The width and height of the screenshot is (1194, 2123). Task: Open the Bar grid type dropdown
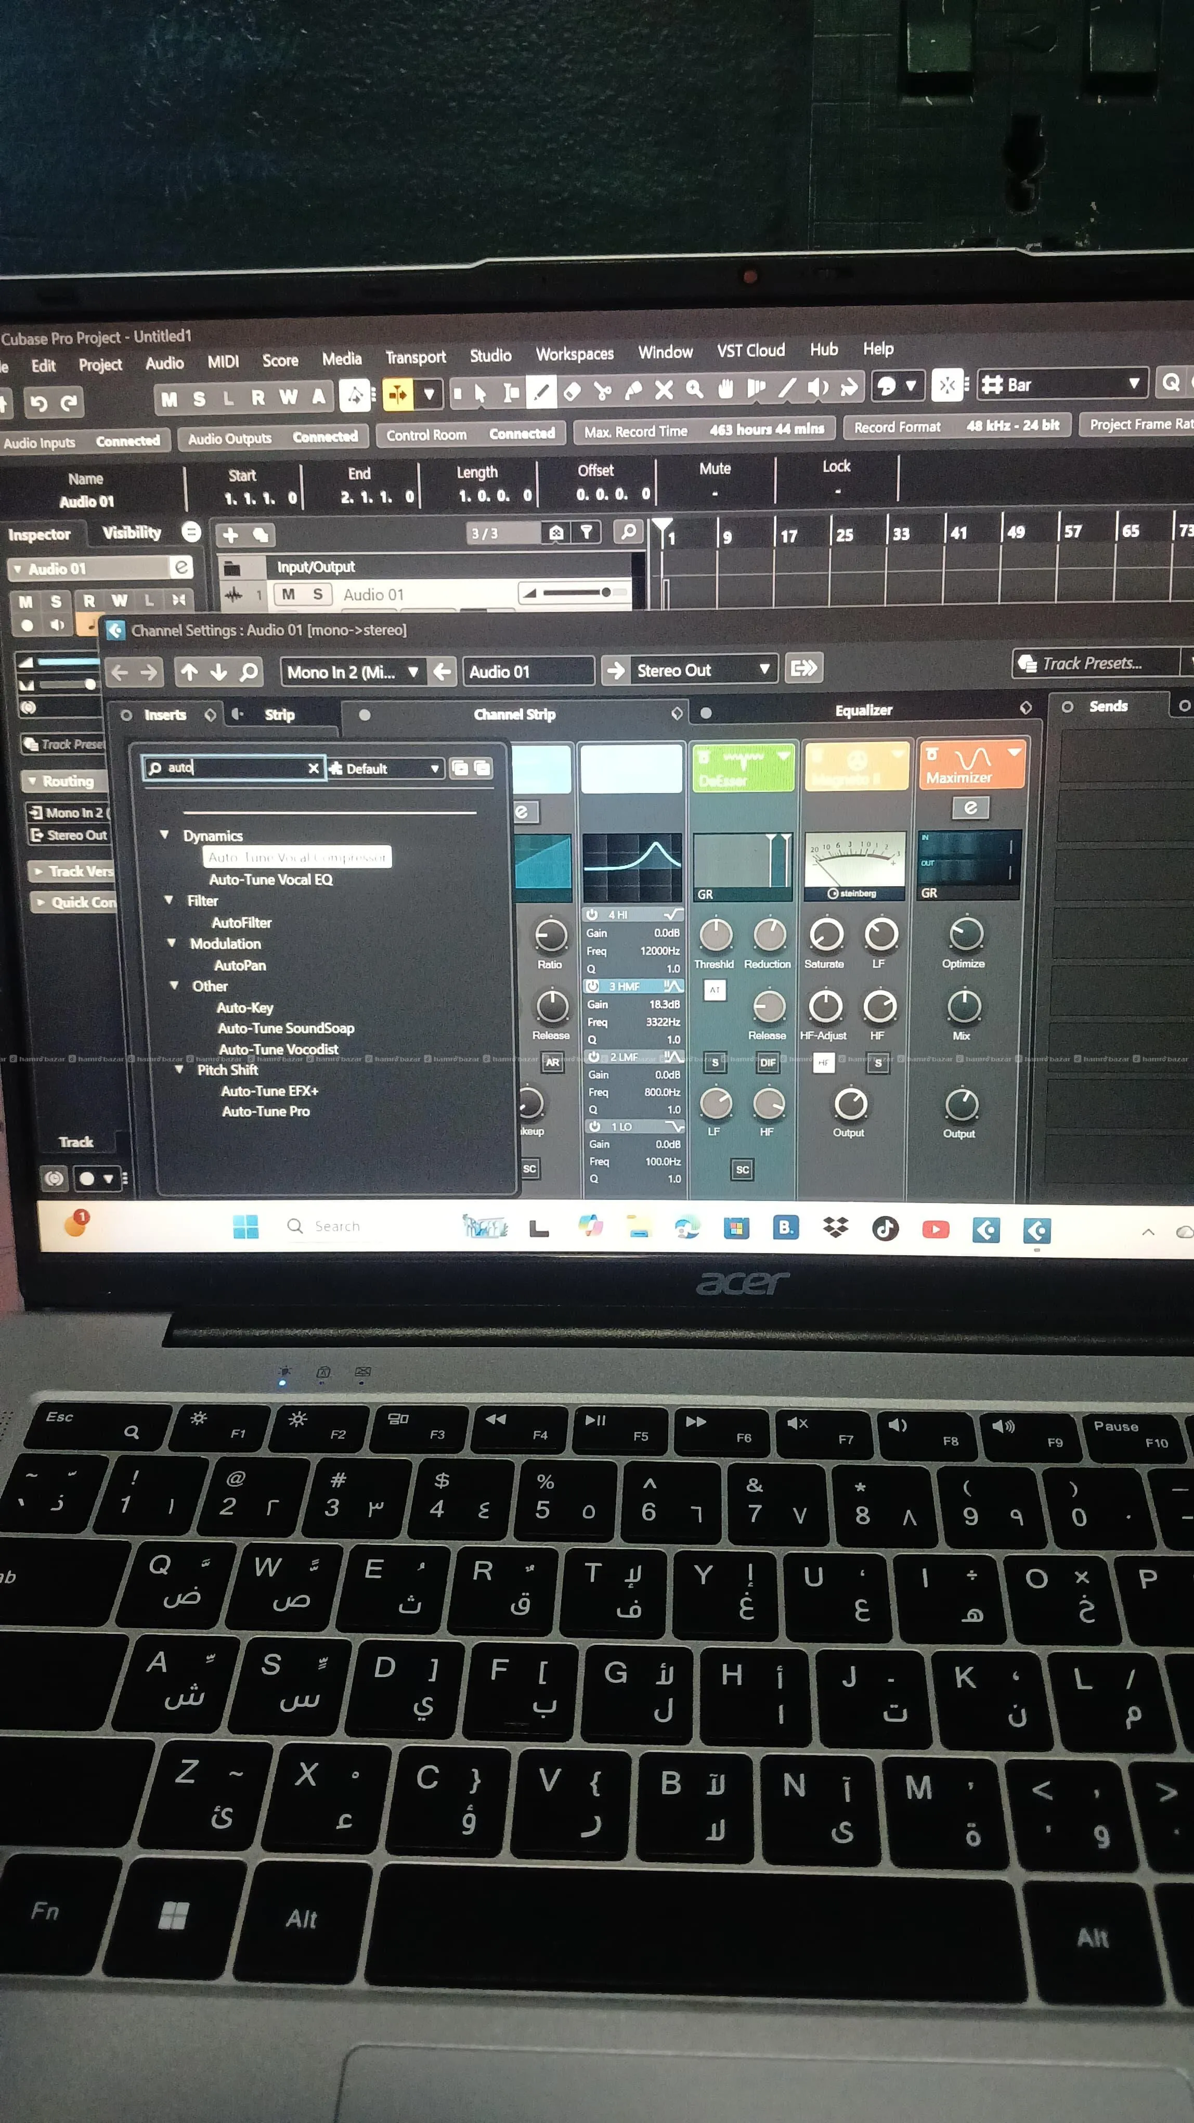tap(1062, 383)
